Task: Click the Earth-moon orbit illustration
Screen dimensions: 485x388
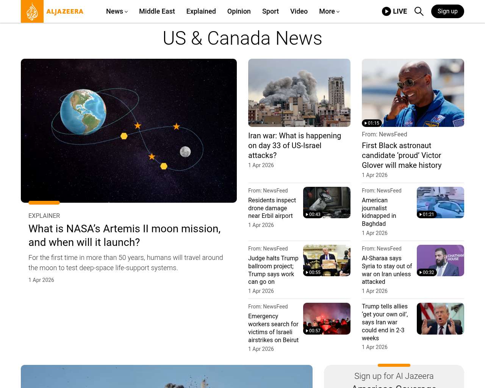Action: (x=129, y=131)
